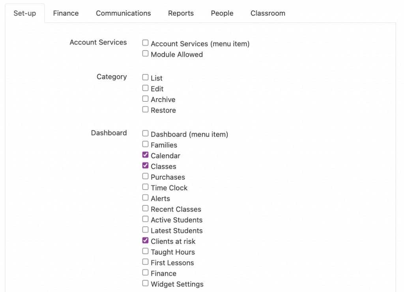Open the People tab
The image size is (404, 292).
point(222,13)
